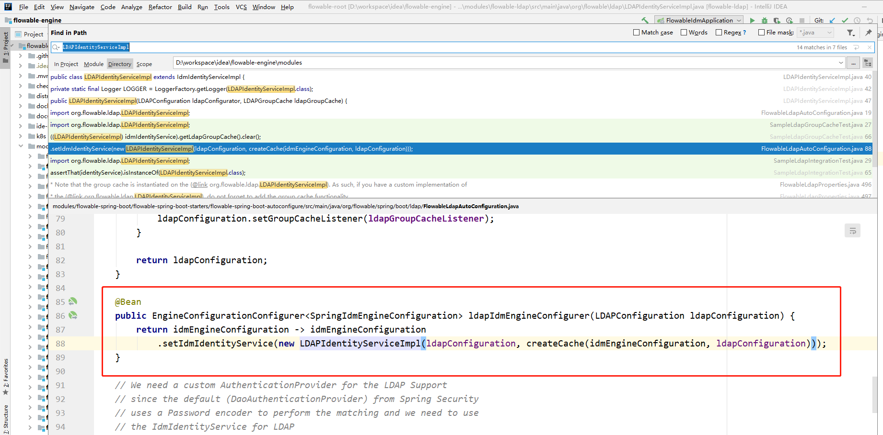Open Git Show History clock icon

coord(857,20)
